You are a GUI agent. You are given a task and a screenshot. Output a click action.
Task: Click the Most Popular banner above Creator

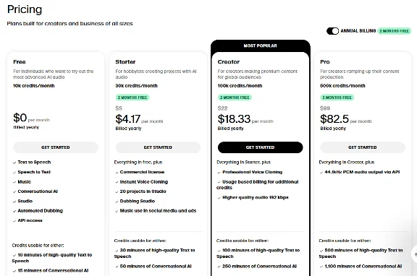point(261,46)
